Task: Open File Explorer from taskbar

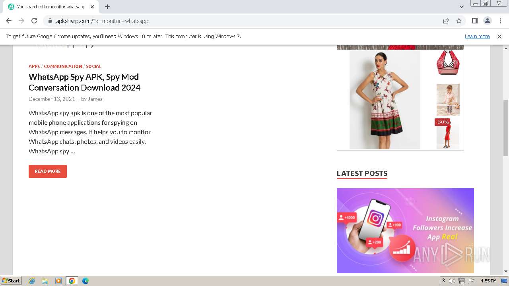Action: [x=45, y=281]
